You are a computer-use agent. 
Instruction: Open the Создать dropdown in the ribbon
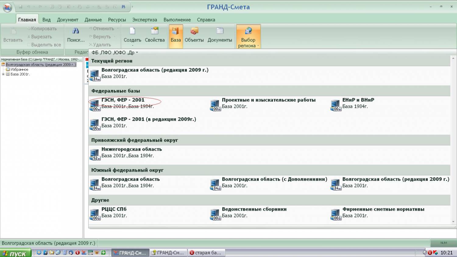coord(132,36)
